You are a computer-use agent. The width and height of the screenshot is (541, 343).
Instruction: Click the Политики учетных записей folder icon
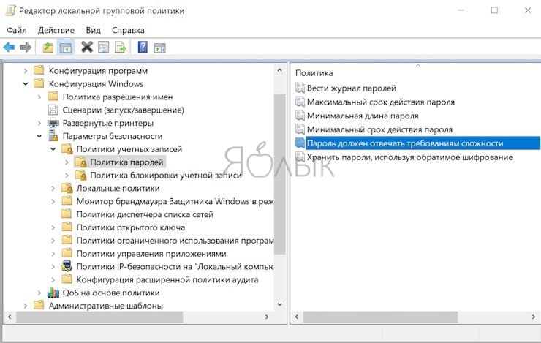click(67, 149)
